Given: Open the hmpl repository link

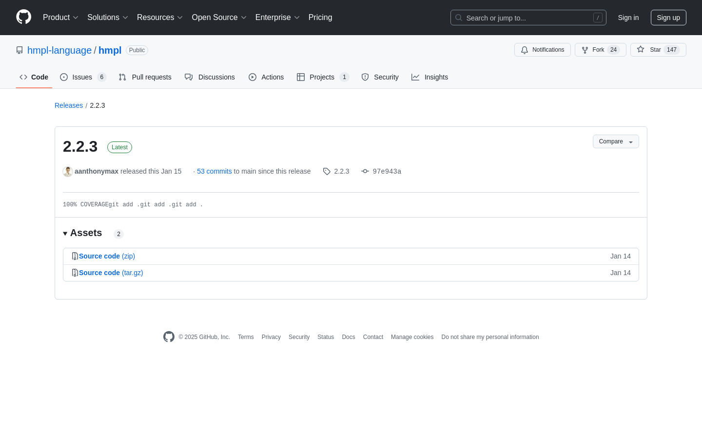Looking at the screenshot, I should (x=110, y=50).
